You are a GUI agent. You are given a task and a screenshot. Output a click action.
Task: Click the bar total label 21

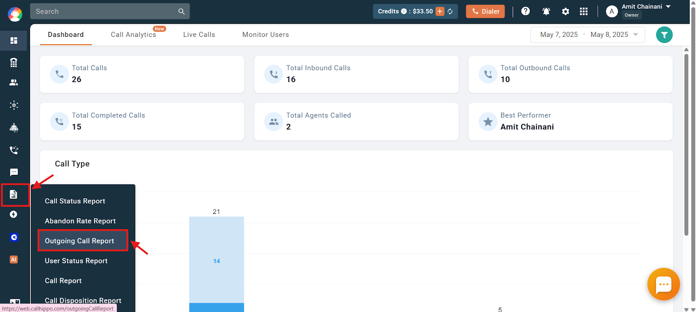[x=216, y=212]
